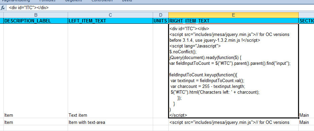
Task: Click the formula bar input field
Action: point(160,8)
